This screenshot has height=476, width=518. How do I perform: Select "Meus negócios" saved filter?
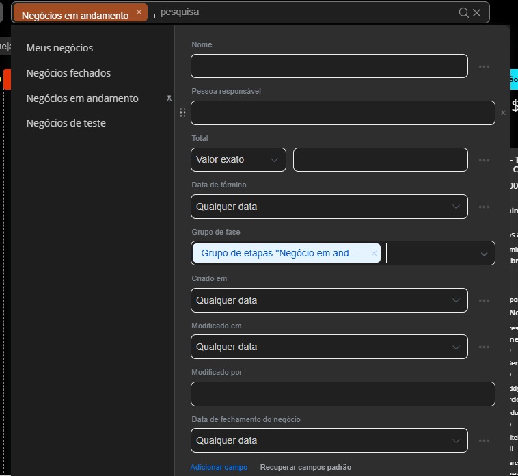(59, 48)
